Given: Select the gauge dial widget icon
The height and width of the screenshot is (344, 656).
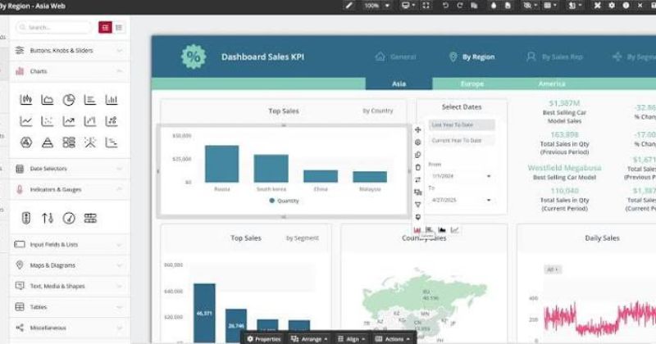Looking at the screenshot, I should pos(69,218).
